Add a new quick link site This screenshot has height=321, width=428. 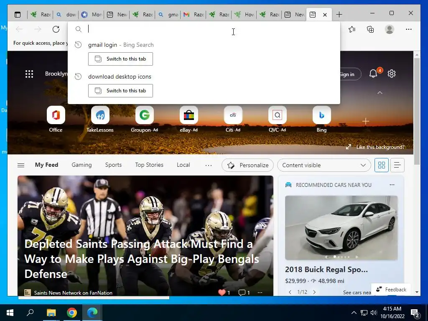pyautogui.click(x=365, y=121)
